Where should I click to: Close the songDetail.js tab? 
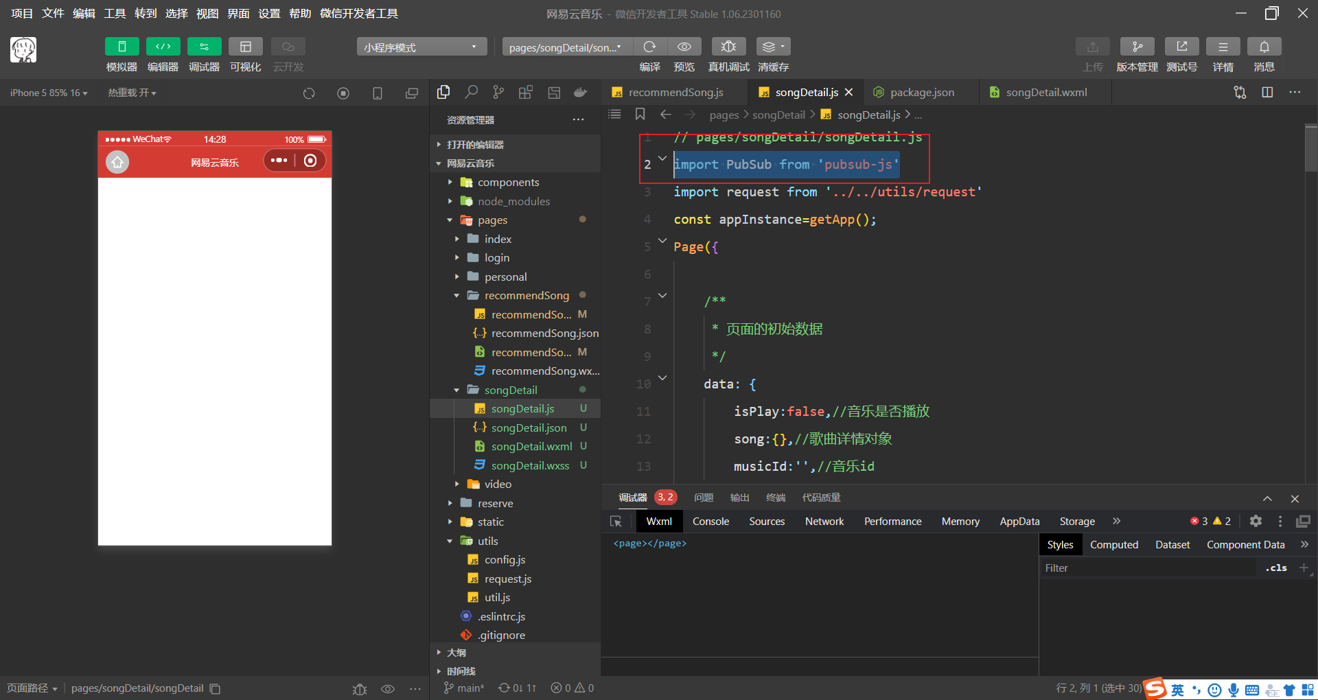click(x=849, y=92)
